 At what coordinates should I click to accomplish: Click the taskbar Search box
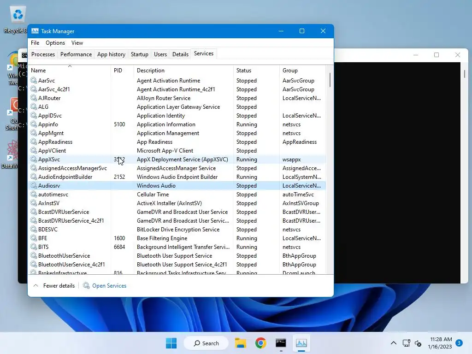(206, 343)
